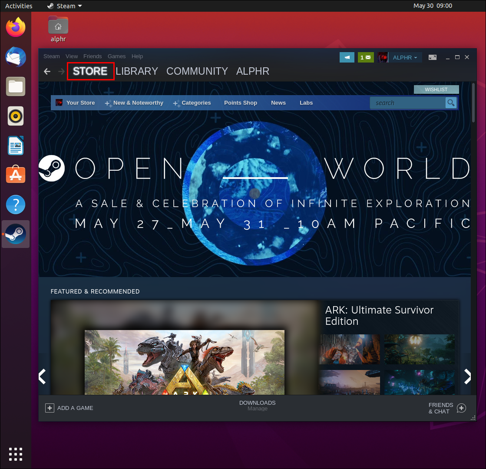Open Rhythmbox music player in dock
The width and height of the screenshot is (486, 469).
16,116
